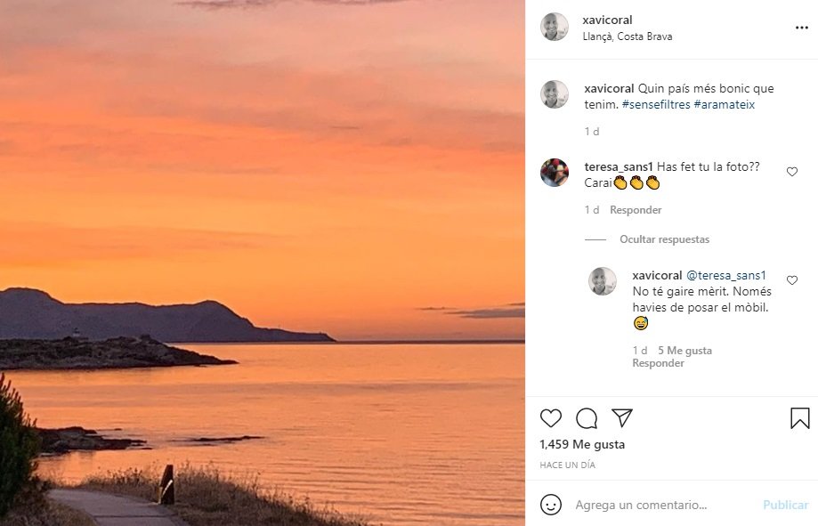Save the post with bookmark icon
Viewport: 818px width, 526px height.
pyautogui.click(x=799, y=418)
